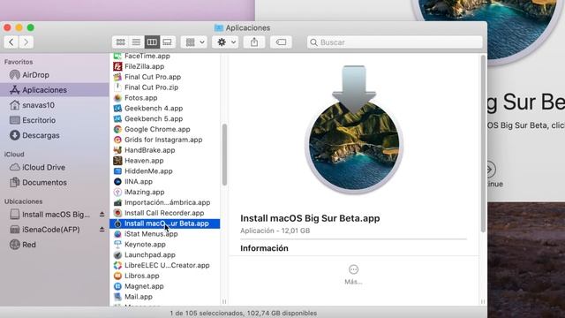Select the Install macOS Big... volume in sidebar

coord(56,215)
